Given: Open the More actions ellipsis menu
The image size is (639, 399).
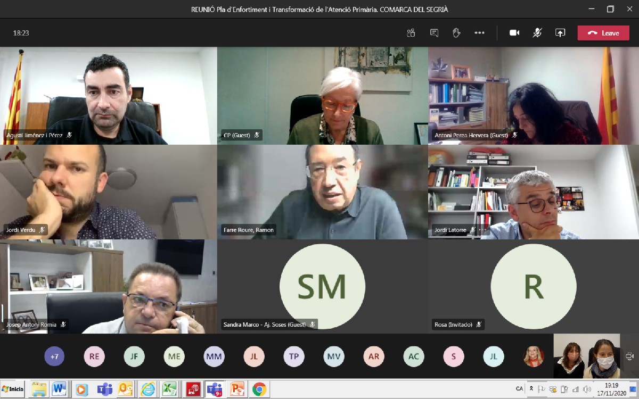Looking at the screenshot, I should [479, 33].
